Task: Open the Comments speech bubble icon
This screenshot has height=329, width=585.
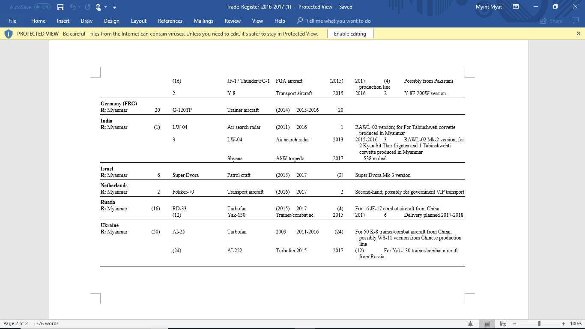Action: (574, 21)
